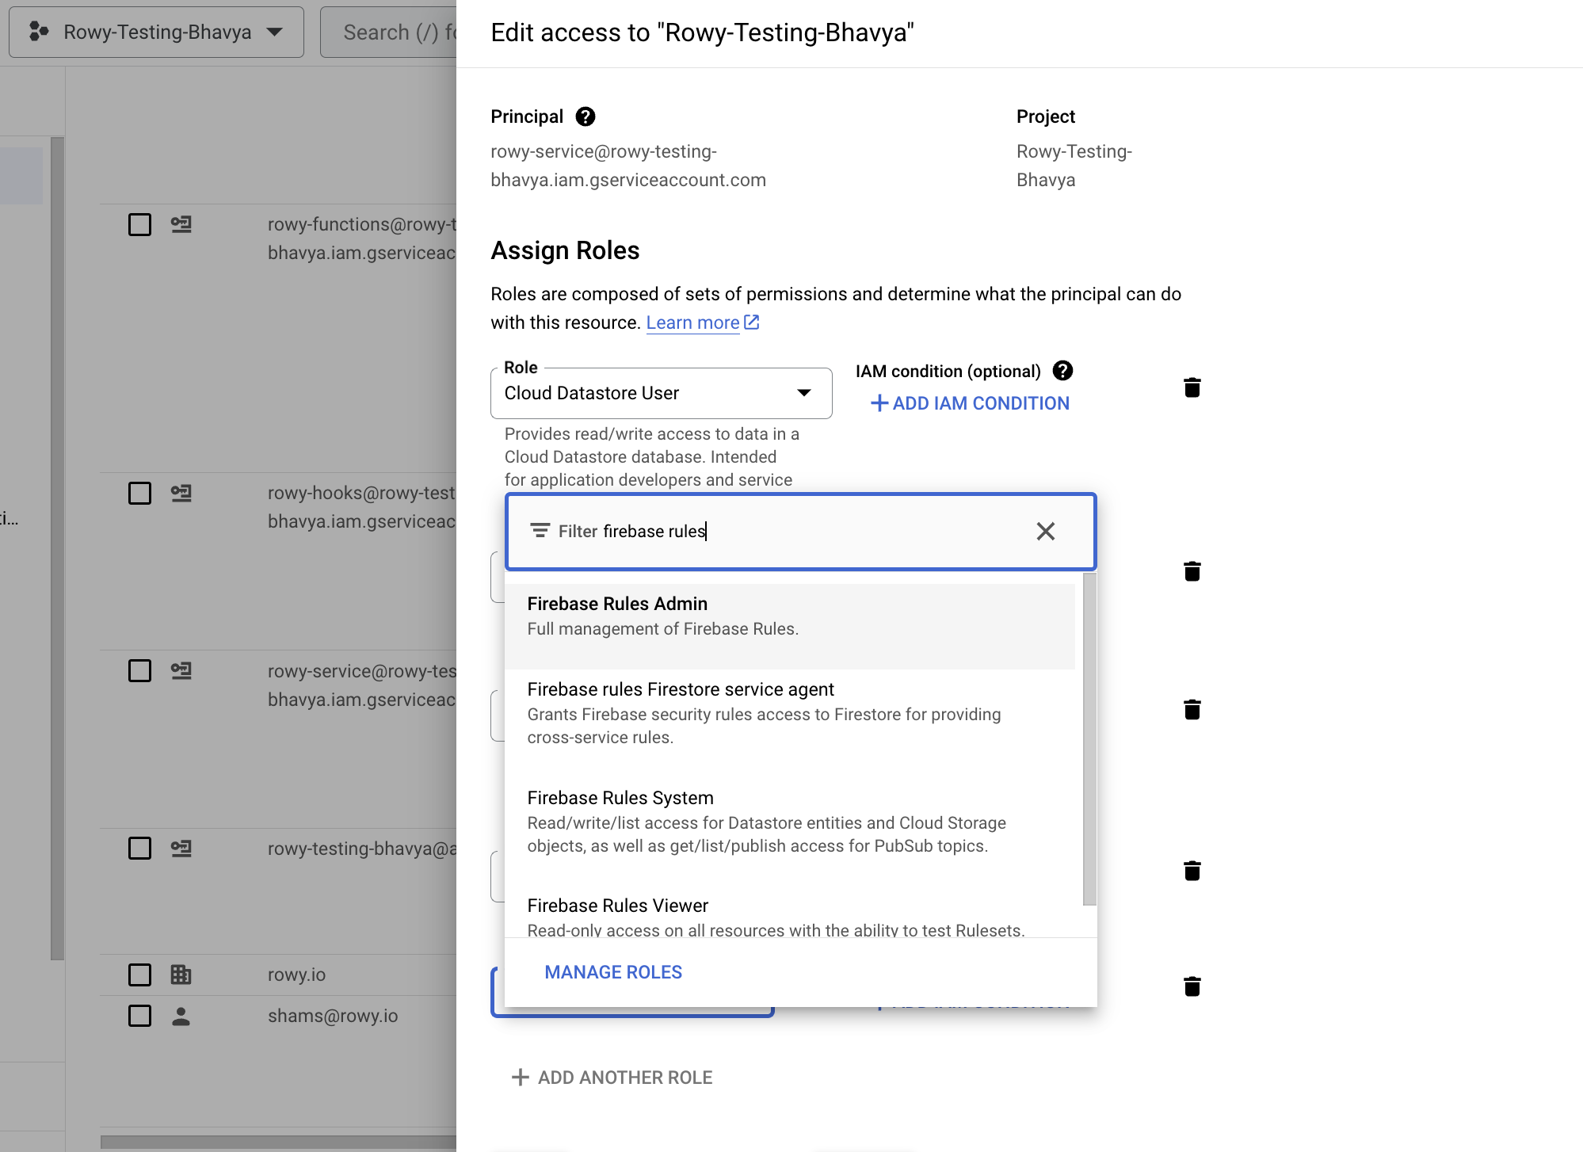This screenshot has width=1583, height=1152.
Task: Select the shams@rowy.io checkbox
Action: click(139, 1016)
